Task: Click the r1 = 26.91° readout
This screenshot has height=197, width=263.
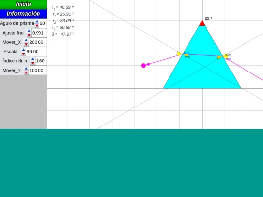Action: coord(63,14)
